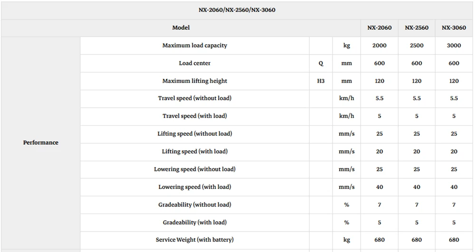Click Service Weight (with battery) label
475x252 pixels.
(194, 240)
